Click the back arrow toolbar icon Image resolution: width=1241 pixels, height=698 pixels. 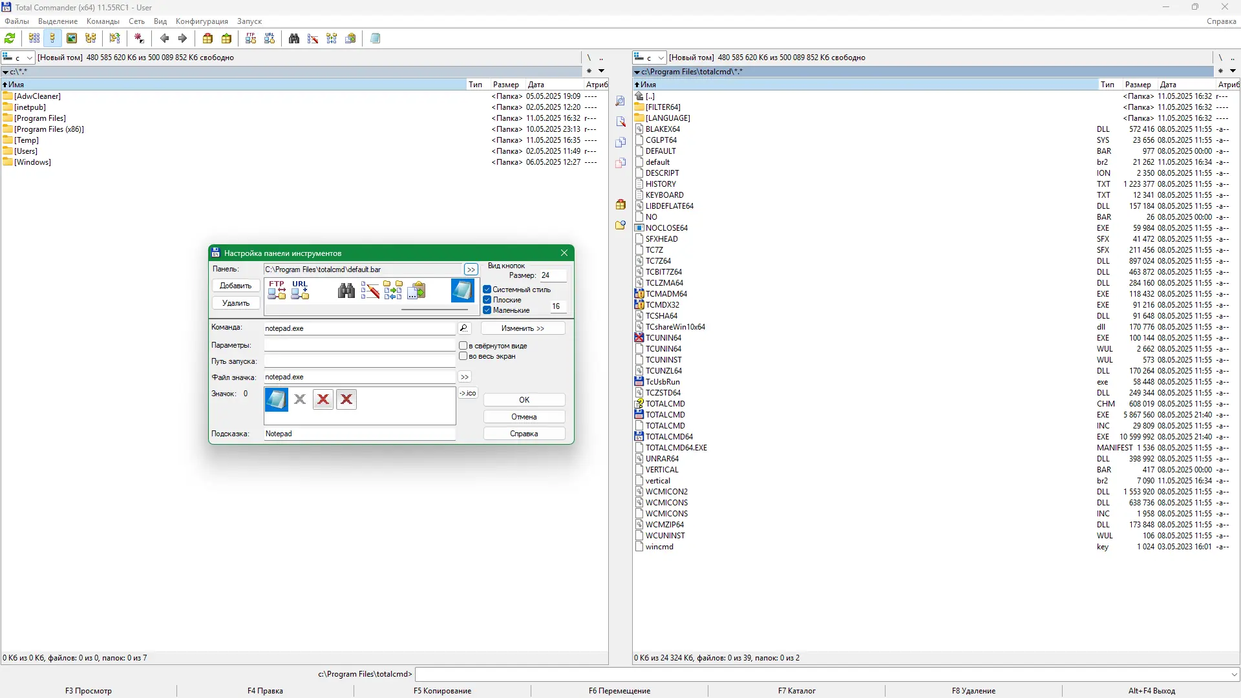click(x=164, y=39)
